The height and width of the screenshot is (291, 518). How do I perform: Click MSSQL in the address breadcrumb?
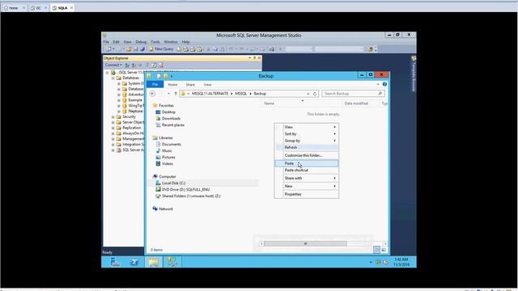(x=241, y=94)
